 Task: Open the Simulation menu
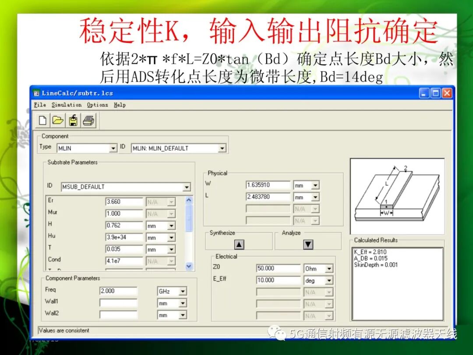point(67,105)
